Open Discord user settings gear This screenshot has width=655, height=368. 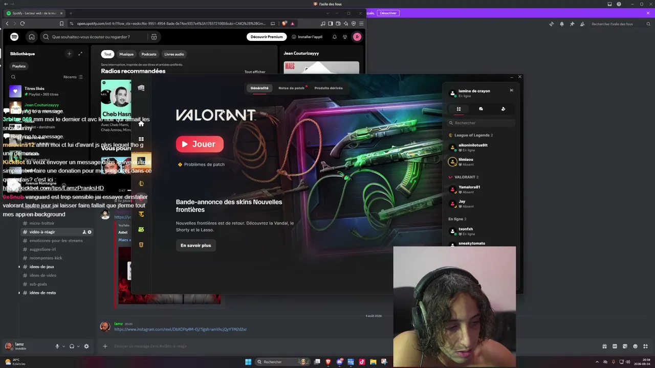(86, 346)
